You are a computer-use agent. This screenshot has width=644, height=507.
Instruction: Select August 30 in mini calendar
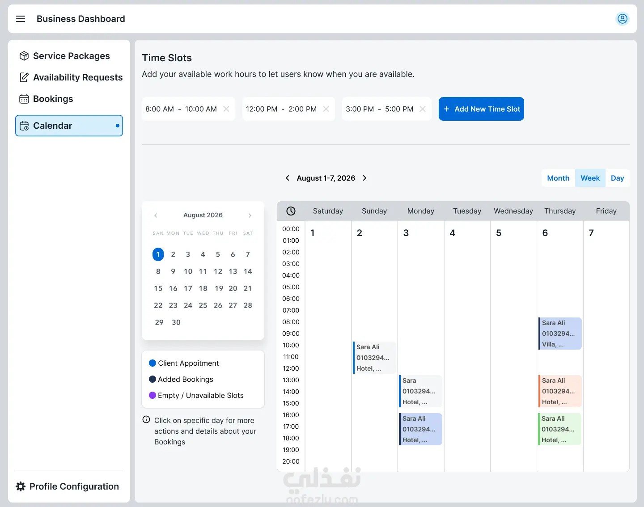(x=176, y=322)
